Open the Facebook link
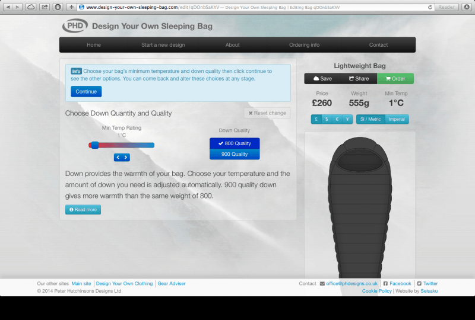Screen dimensions: 475x320 coord(400,283)
